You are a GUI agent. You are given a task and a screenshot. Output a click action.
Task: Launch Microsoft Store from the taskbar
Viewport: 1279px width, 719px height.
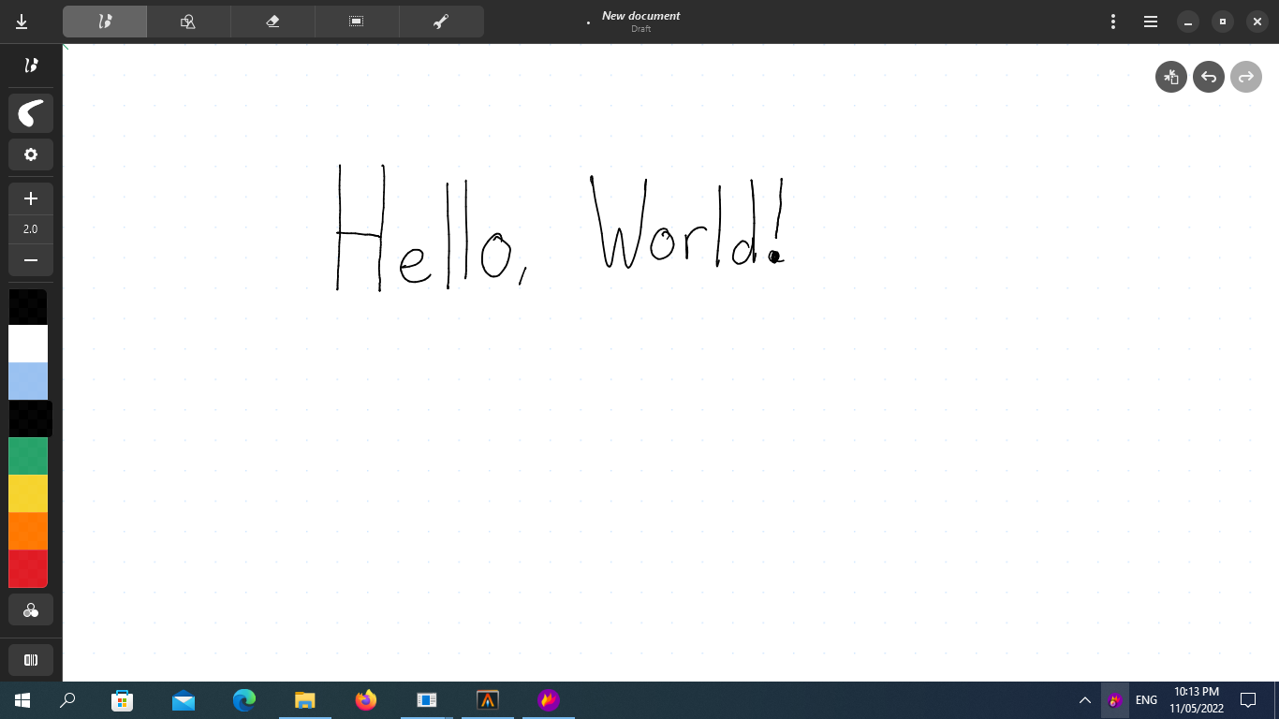(x=123, y=700)
